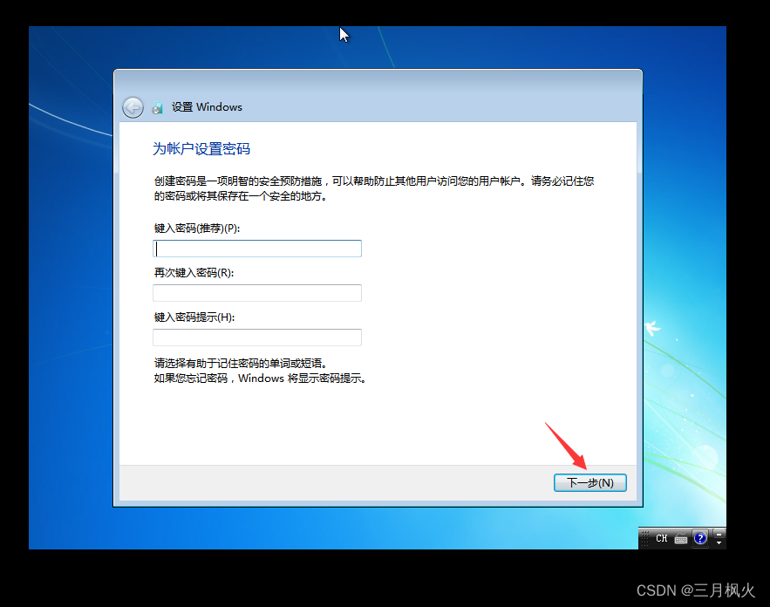Focus the 键入密码(推荐) password field
The height and width of the screenshot is (607, 770).
click(257, 249)
